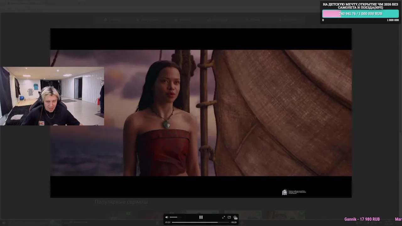The height and width of the screenshot is (226, 402).
Task: Enter fullscreen with the expand arrows icon
Action: pos(224,217)
